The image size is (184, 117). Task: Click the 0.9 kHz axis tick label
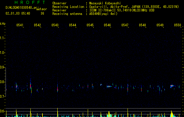point(3,67)
